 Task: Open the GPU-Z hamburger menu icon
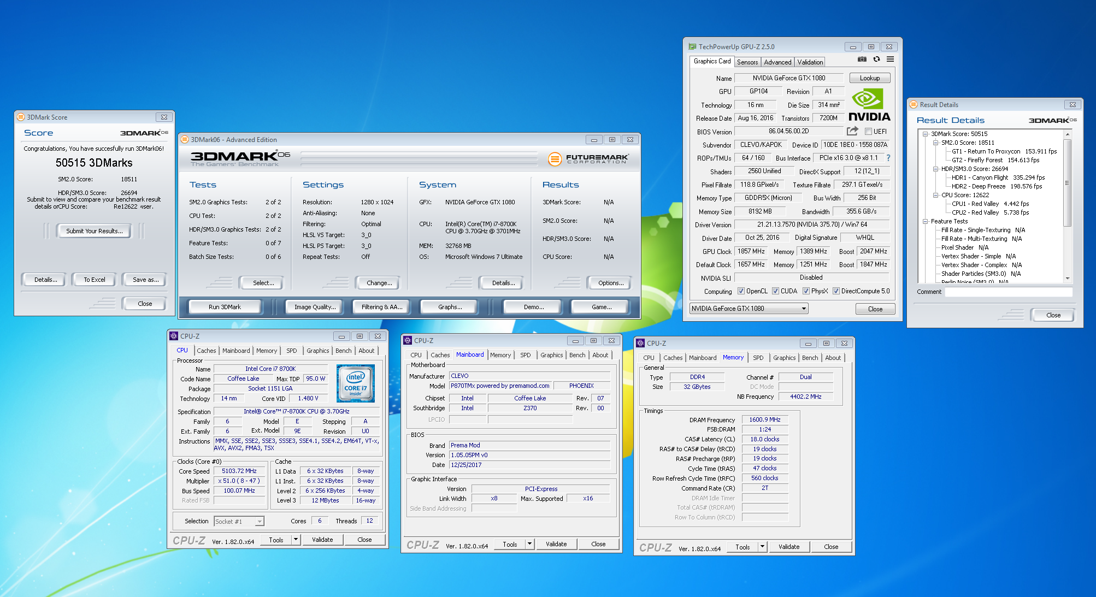click(890, 60)
